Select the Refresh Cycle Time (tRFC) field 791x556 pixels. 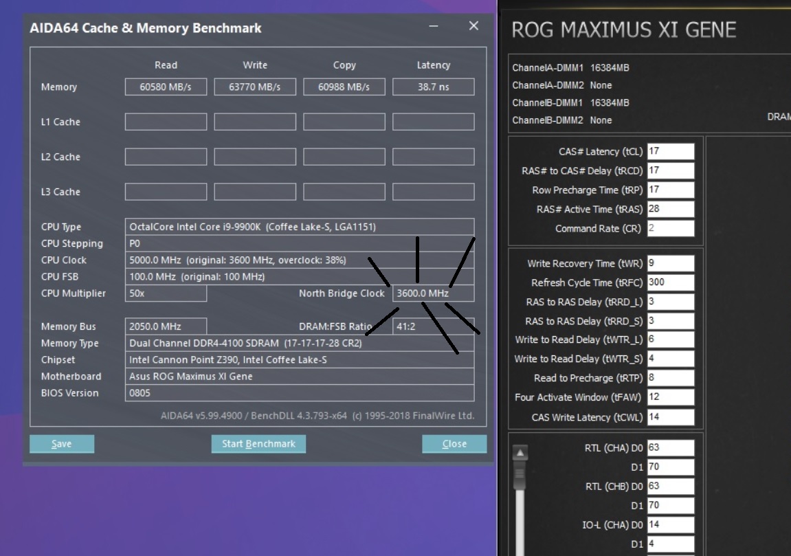click(x=671, y=282)
